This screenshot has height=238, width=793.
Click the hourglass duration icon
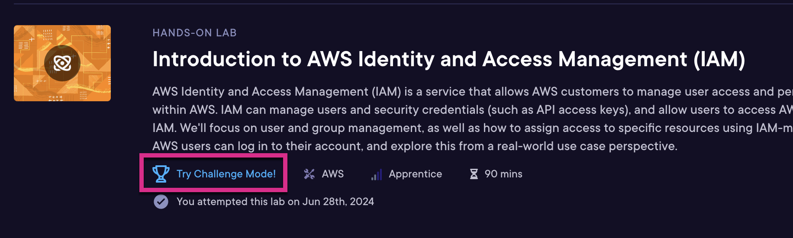474,174
